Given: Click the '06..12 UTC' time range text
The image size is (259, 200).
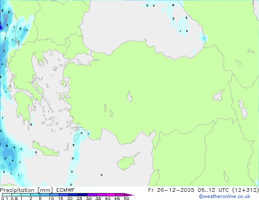Looking at the screenshot, I should pyautogui.click(x=213, y=190).
